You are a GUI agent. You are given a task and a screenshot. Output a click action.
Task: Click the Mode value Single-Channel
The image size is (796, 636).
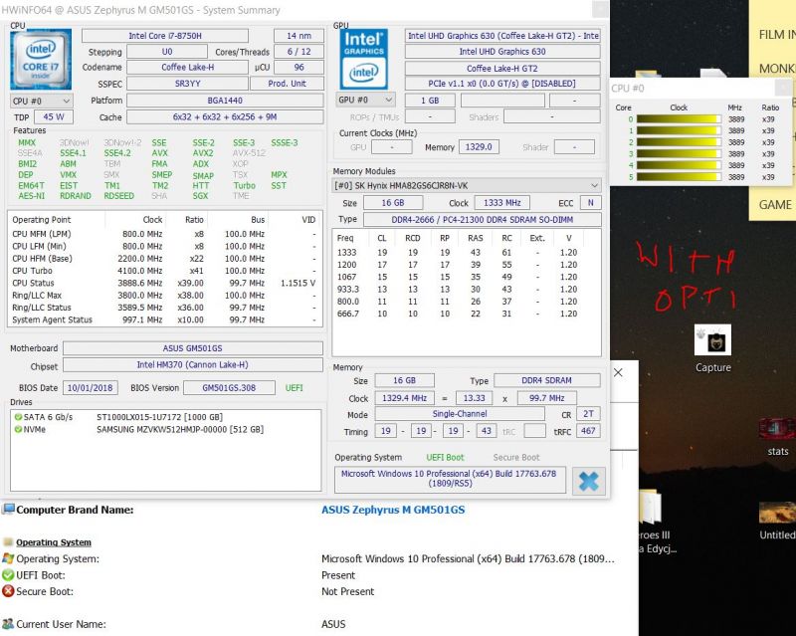tap(460, 413)
